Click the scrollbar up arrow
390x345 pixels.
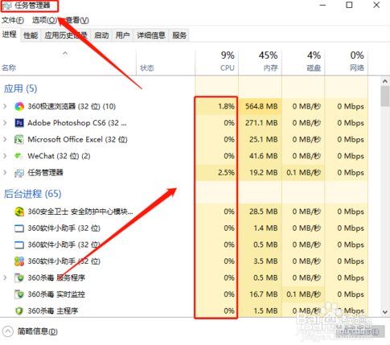point(385,81)
